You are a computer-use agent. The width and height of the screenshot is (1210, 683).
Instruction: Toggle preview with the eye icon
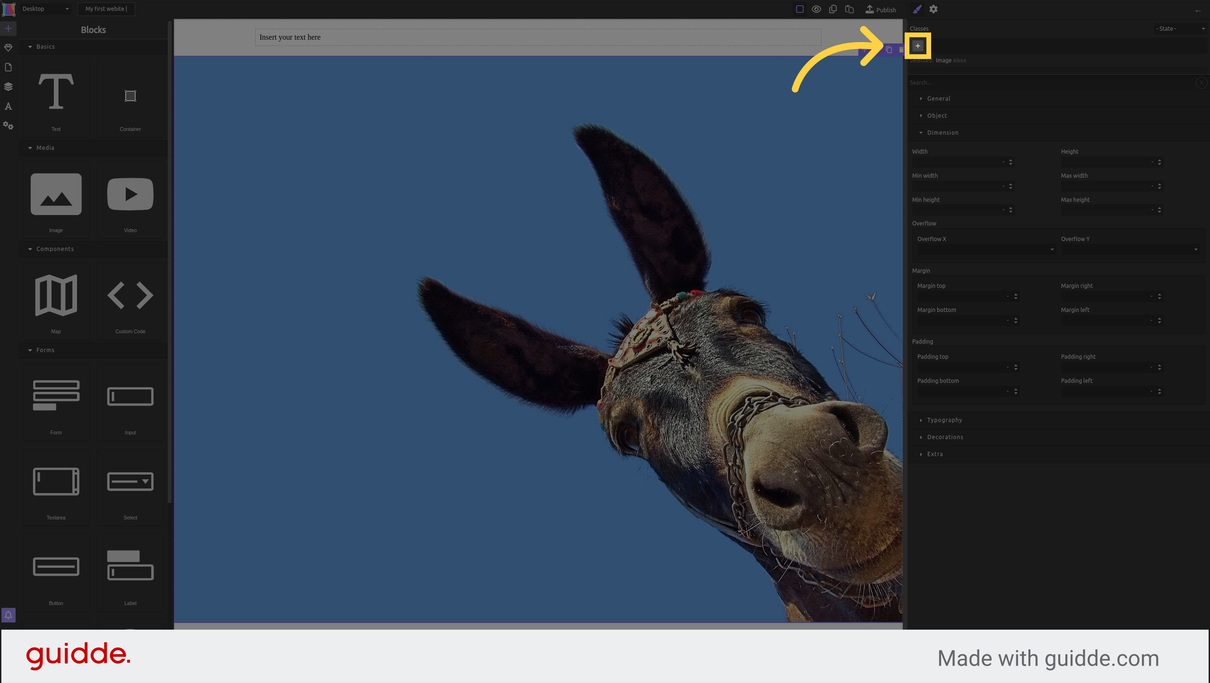(x=816, y=9)
